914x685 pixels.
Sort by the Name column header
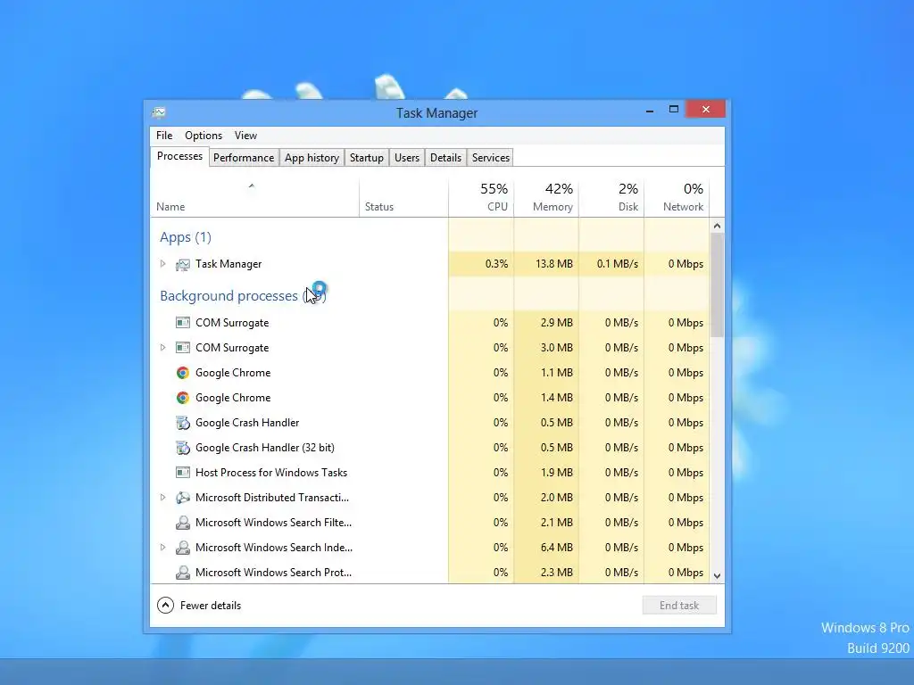(254, 198)
